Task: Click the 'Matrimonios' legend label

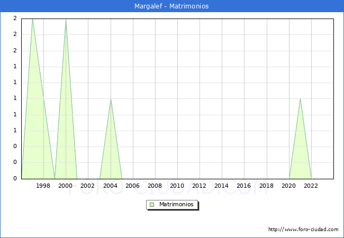Action: (x=176, y=204)
